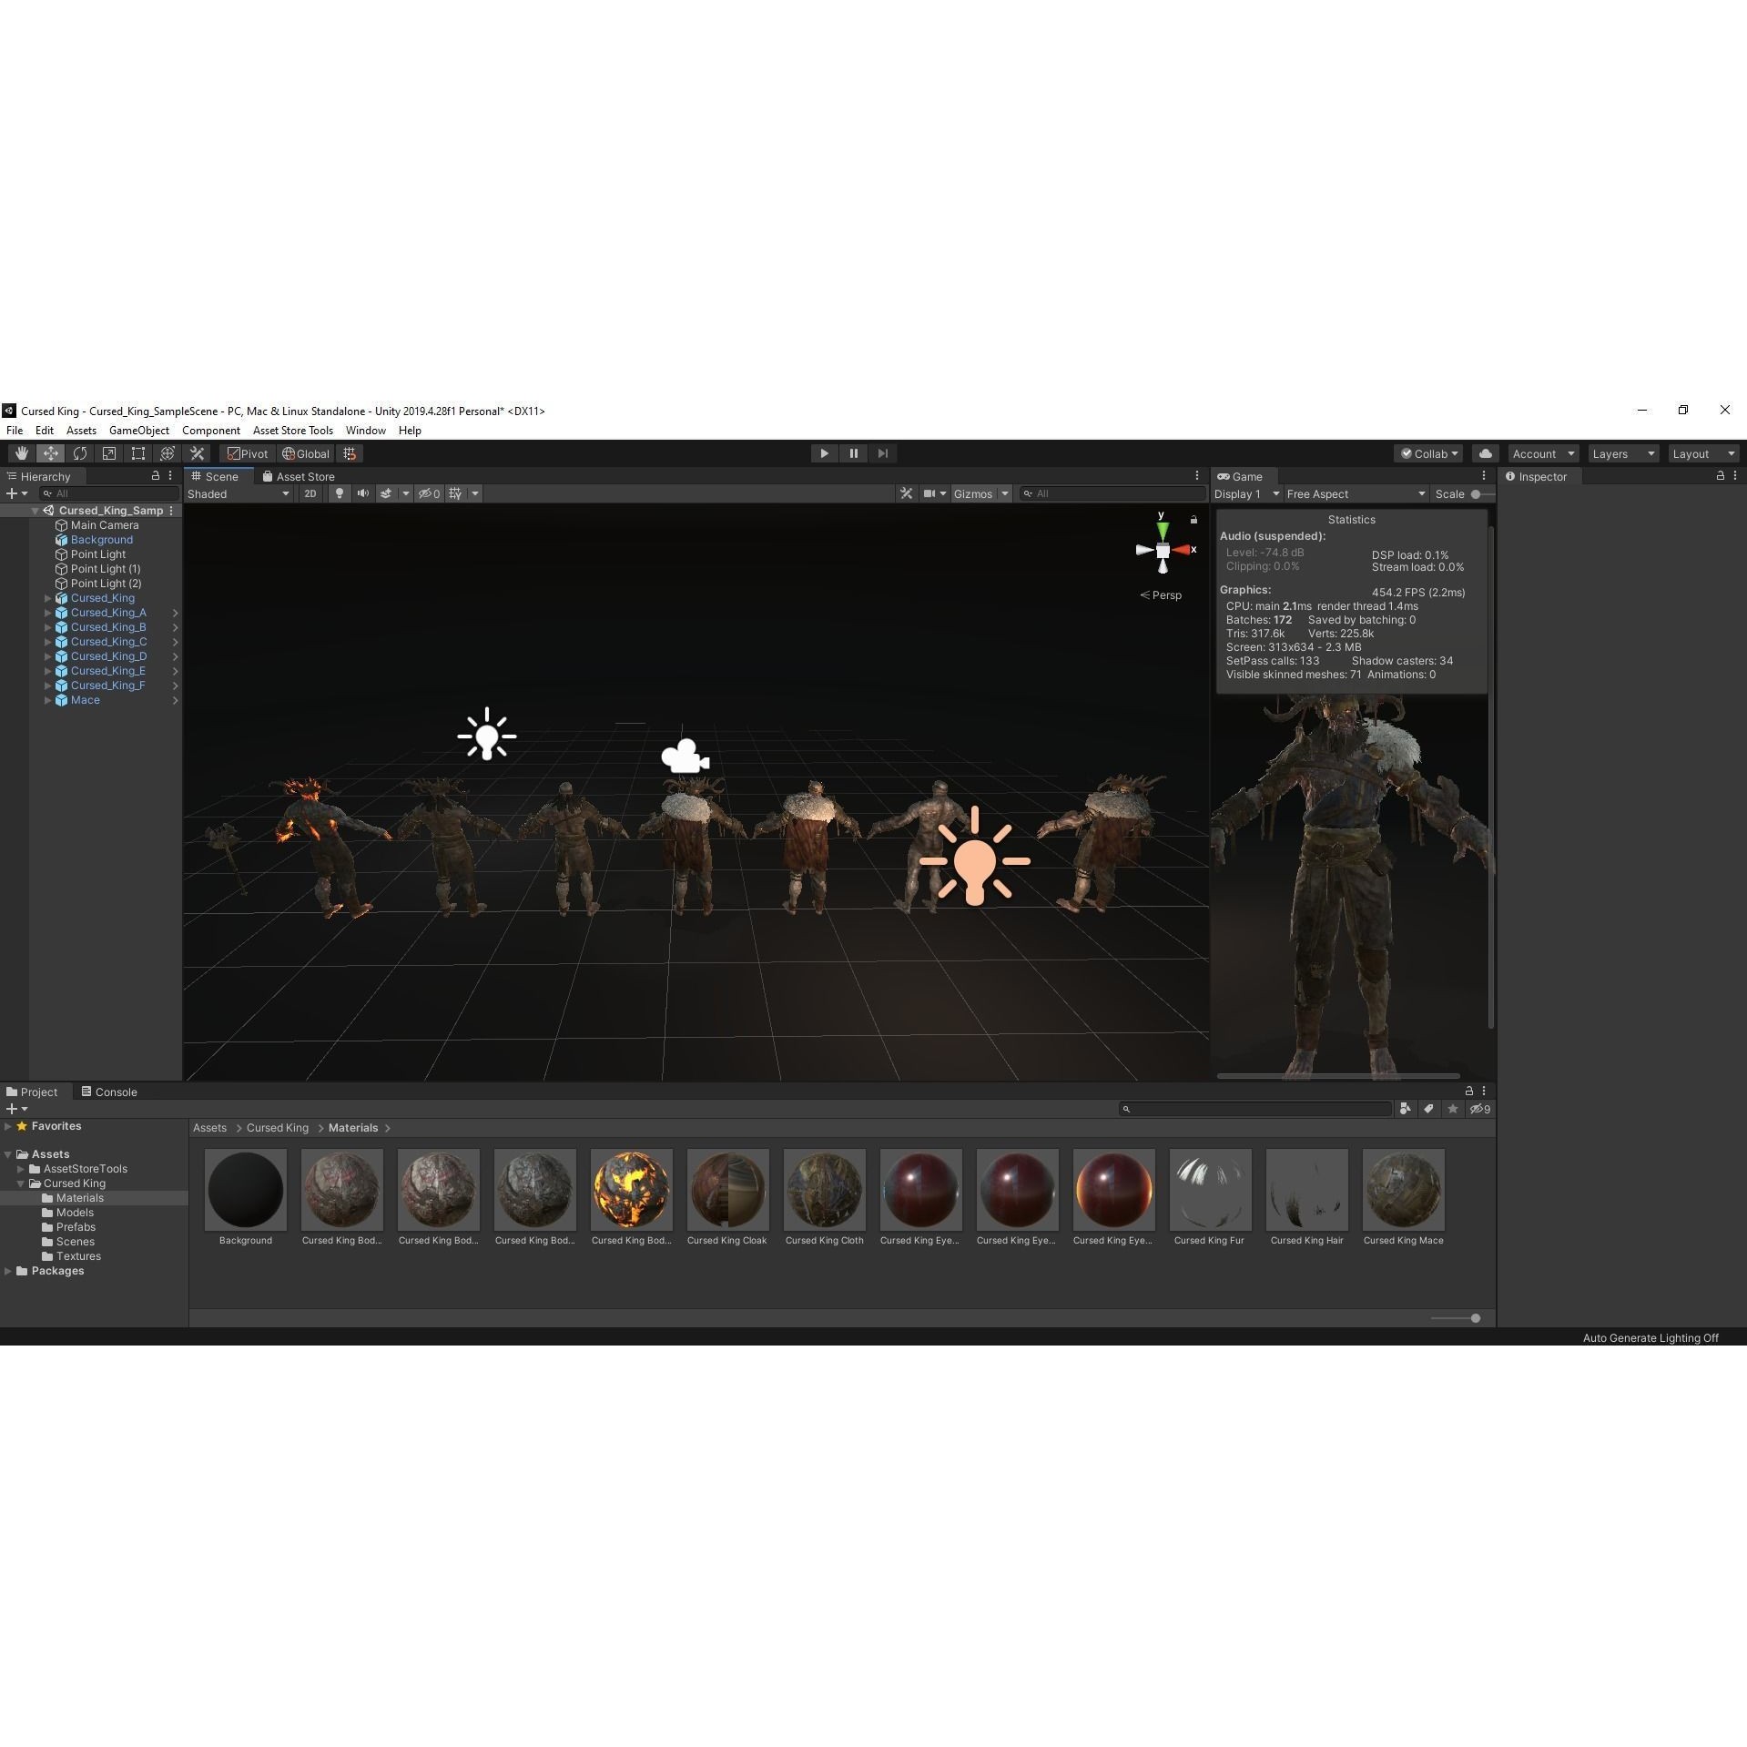This screenshot has height=1747, width=1747.
Task: Toggle scene view lighting bulb icon
Action: [x=339, y=493]
